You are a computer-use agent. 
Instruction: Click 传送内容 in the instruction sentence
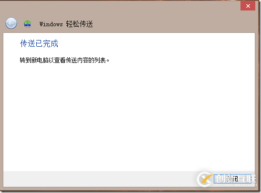77,60
